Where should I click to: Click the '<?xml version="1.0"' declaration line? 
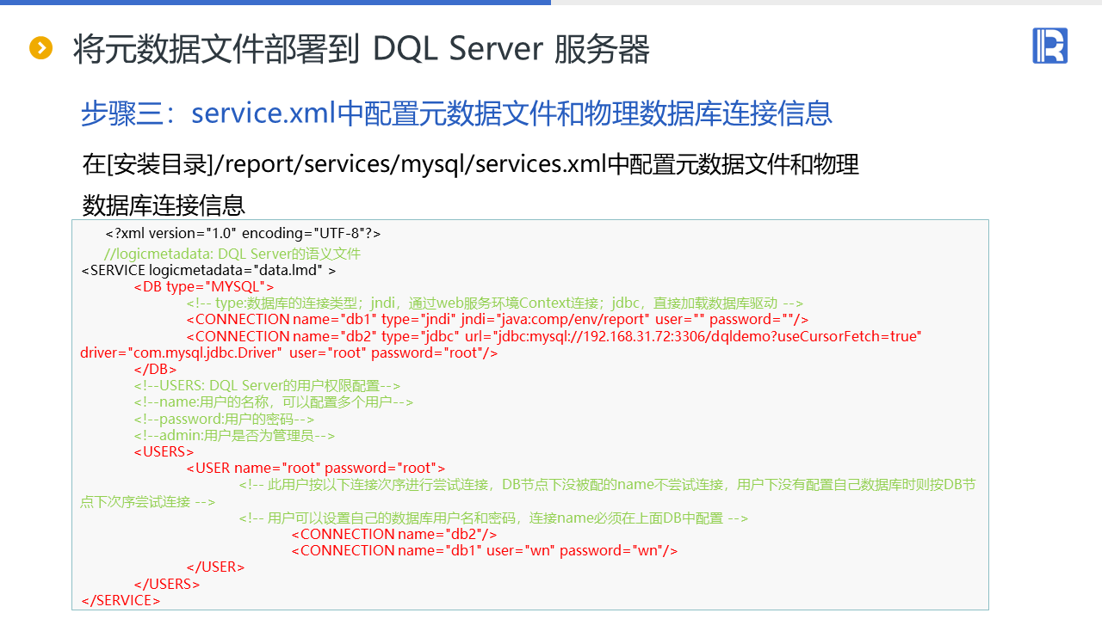point(243,233)
